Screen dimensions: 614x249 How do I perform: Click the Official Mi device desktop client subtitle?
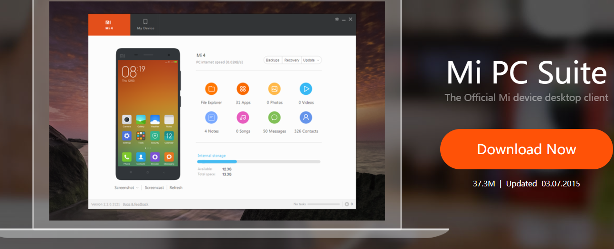(526, 98)
